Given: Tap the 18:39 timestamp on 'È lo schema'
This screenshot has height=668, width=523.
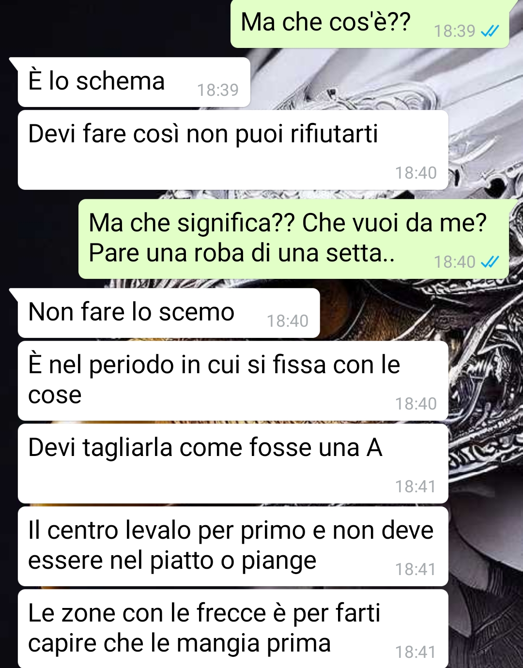Looking at the screenshot, I should [218, 90].
